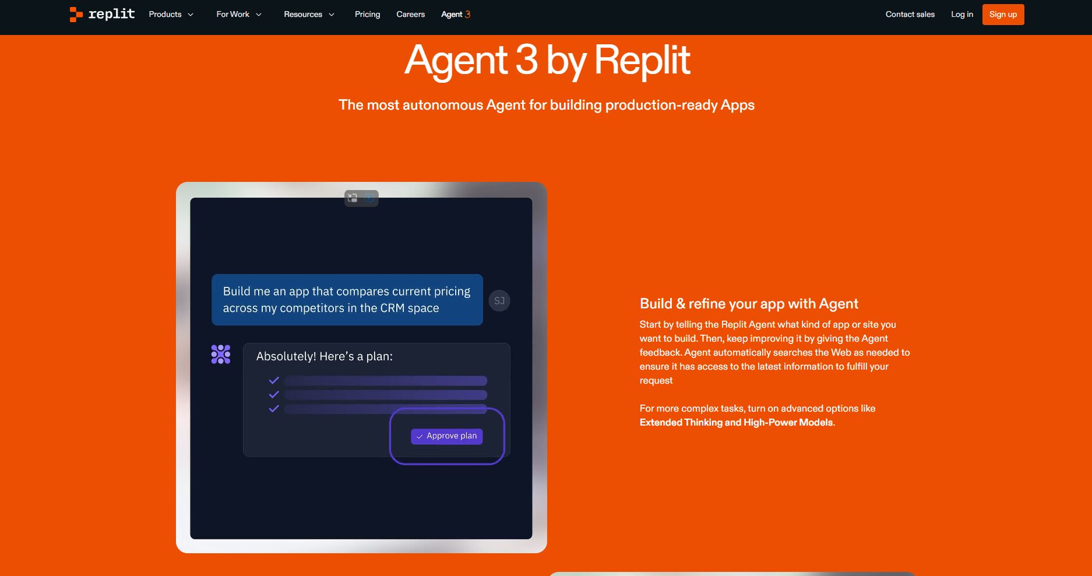This screenshot has width=1092, height=576.
Task: Click the third checkmark in the plan list
Action: pos(274,409)
